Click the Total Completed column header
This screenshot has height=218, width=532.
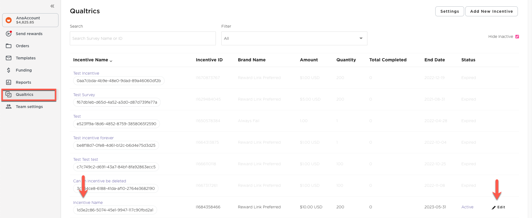(x=388, y=60)
